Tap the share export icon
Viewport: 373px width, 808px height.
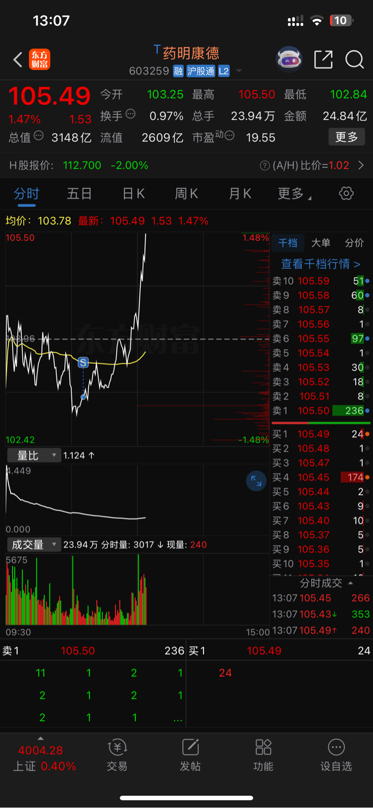[323, 60]
